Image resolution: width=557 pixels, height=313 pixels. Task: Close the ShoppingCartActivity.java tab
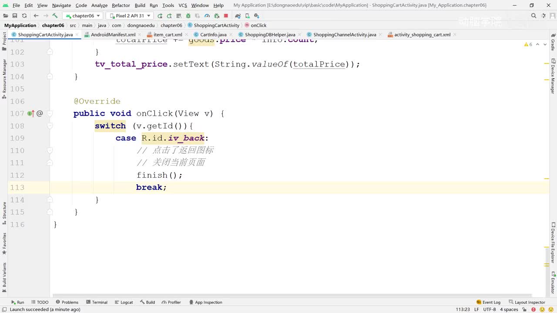[77, 34]
